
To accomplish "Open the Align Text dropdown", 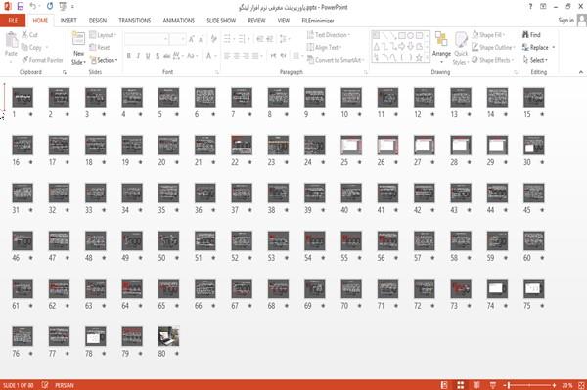I will pyautogui.click(x=324, y=48).
